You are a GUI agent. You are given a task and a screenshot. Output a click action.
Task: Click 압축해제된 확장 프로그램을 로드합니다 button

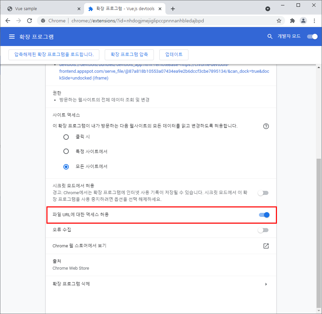[x=54, y=55]
